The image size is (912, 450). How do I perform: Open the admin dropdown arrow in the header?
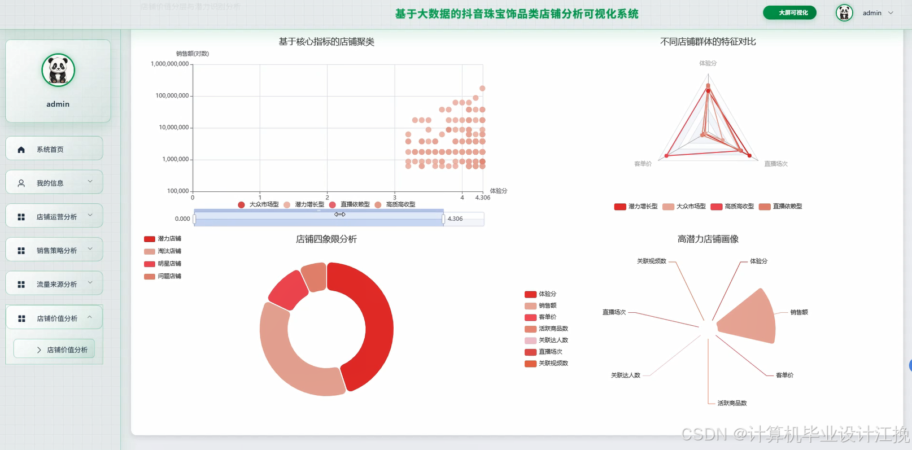pyautogui.click(x=891, y=13)
